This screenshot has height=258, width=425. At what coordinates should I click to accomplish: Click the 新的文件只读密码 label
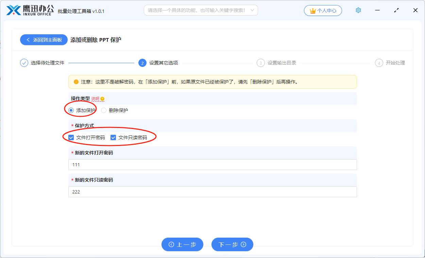[94, 180]
